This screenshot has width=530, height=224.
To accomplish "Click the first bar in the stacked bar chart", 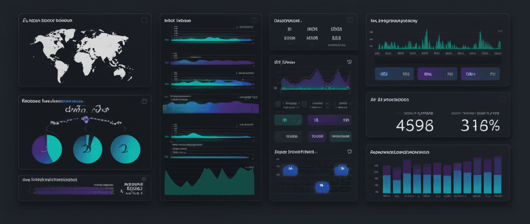I will [x=387, y=179].
